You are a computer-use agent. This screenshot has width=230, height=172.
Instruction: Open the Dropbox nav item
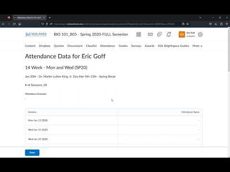45,46
